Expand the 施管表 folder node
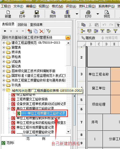The height and width of the screenshot is (149, 120). click(4, 47)
